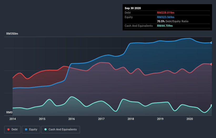Click the 2020 axis label
The height and width of the screenshot is (138, 216).
click(x=190, y=119)
